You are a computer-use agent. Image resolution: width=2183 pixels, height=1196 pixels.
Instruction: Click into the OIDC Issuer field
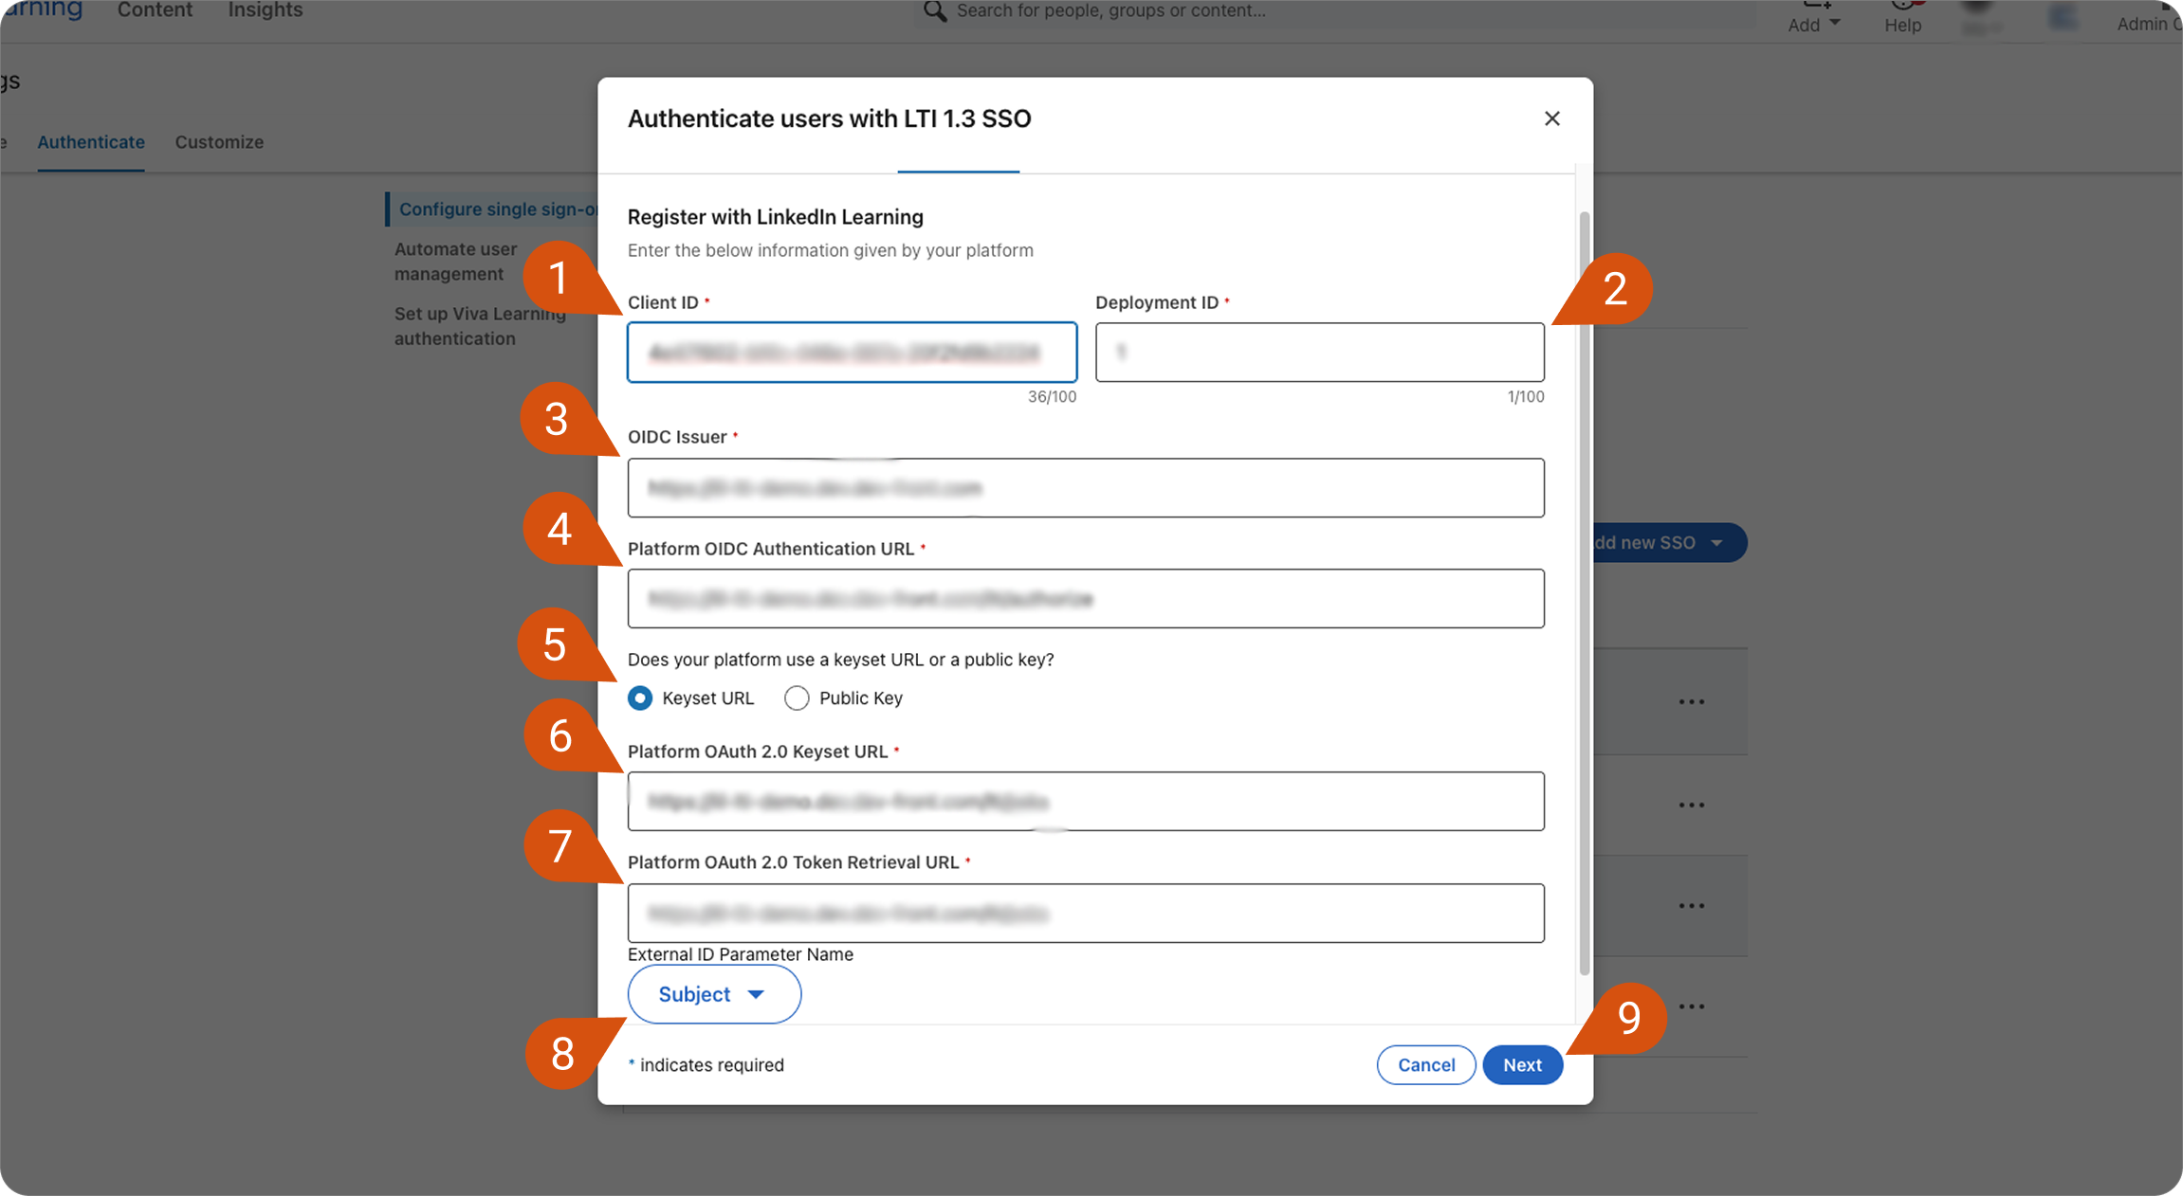tap(1086, 488)
